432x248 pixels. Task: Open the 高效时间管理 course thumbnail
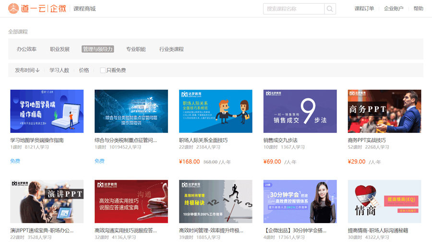(216, 201)
